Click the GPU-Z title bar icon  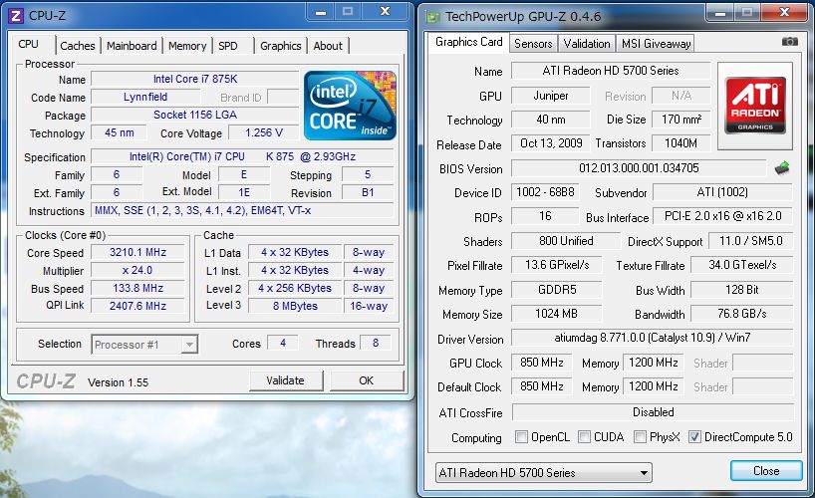click(432, 17)
